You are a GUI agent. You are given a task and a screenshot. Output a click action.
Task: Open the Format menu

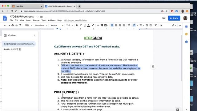(x=36, y=20)
